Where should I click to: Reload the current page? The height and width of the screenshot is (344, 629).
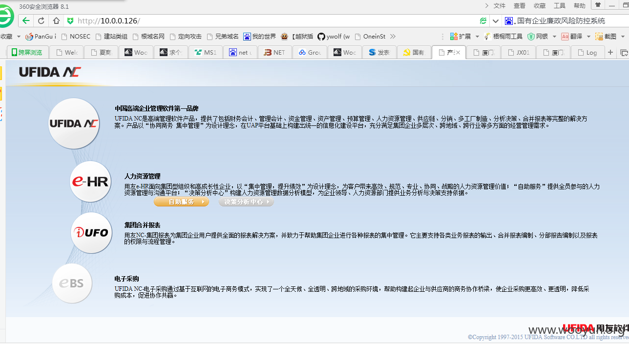point(41,20)
